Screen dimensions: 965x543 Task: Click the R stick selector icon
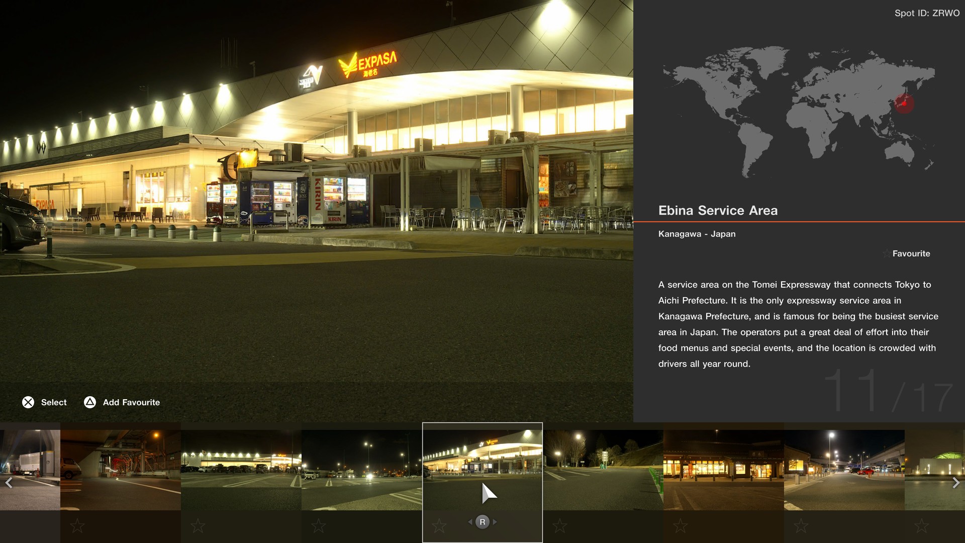coord(482,522)
